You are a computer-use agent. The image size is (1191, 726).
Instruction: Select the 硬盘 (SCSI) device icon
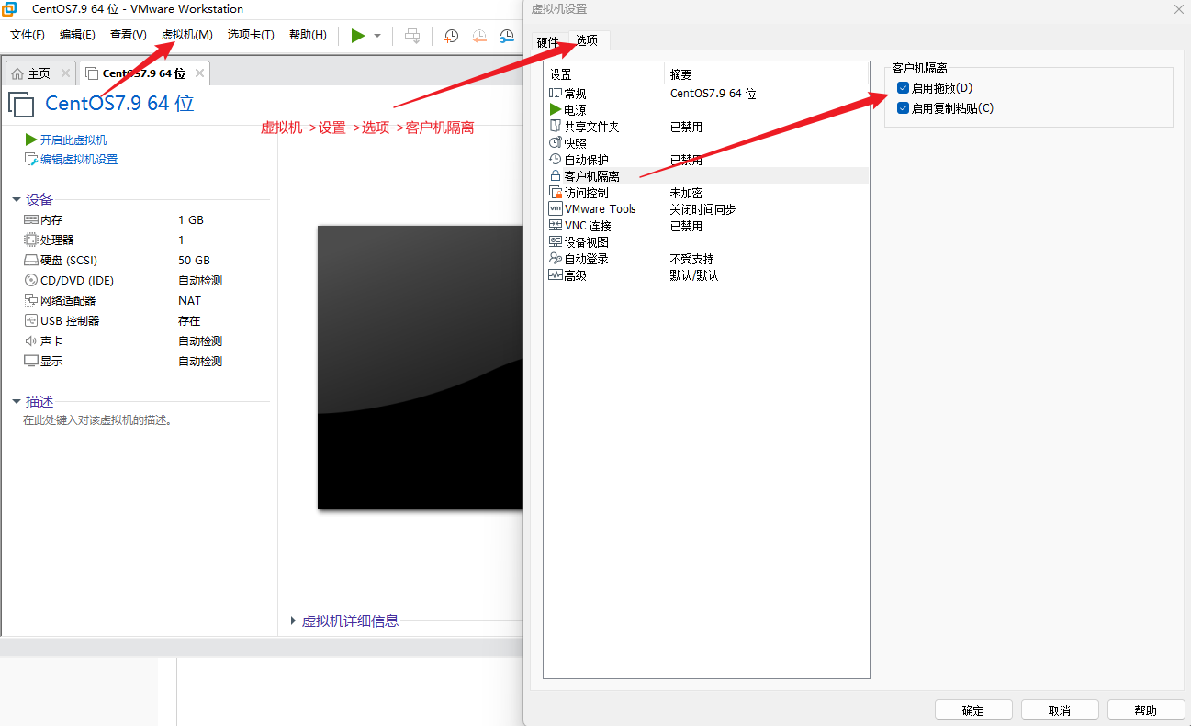pos(31,261)
